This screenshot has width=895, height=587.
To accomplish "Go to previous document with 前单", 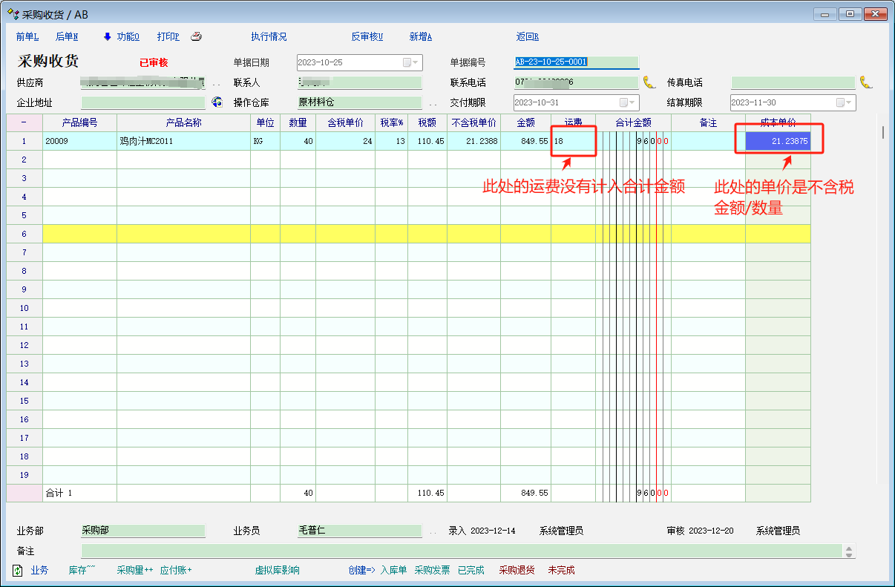I will [27, 37].
